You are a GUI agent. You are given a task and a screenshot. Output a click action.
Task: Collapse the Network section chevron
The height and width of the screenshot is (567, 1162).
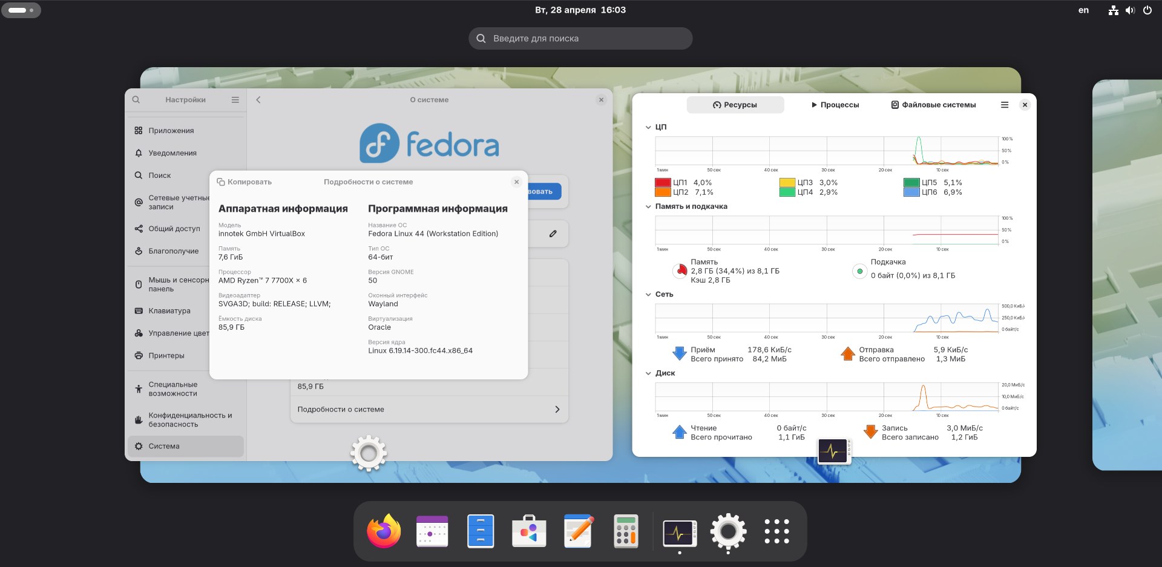pos(648,295)
